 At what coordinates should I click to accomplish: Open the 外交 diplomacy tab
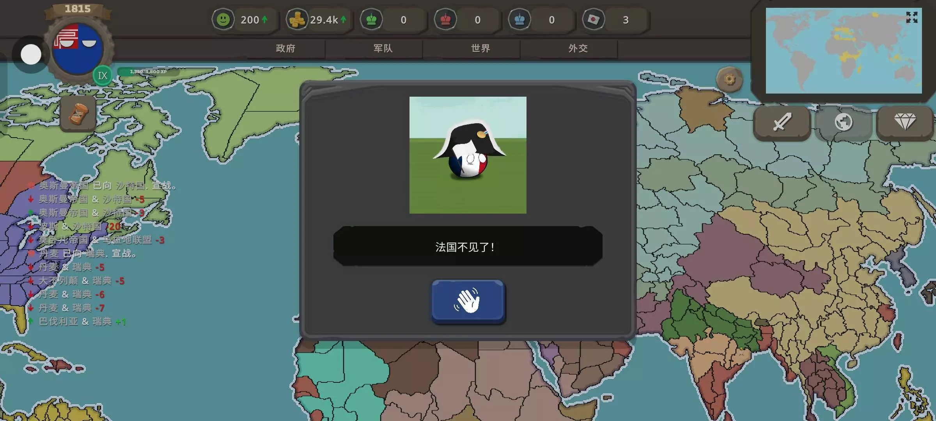[578, 48]
